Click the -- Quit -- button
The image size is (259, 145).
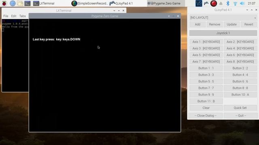241,116
